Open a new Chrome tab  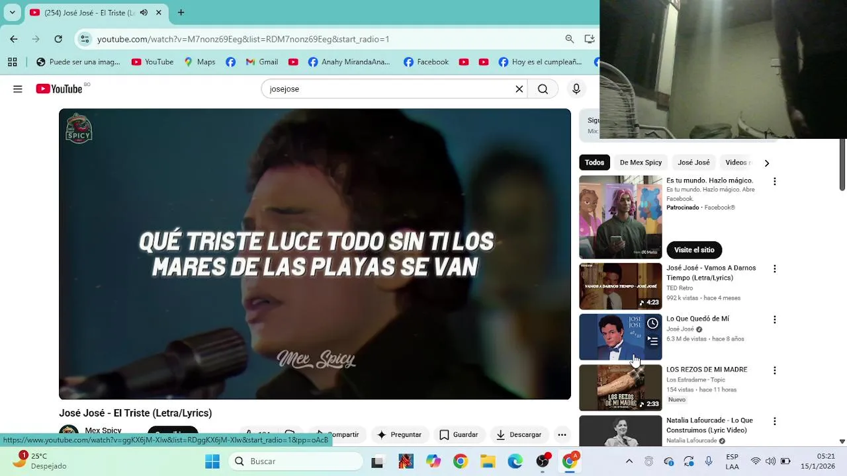181,13
